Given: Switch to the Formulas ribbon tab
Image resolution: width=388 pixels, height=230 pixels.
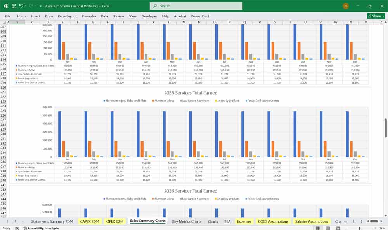Looking at the screenshot, I should 89,16.
